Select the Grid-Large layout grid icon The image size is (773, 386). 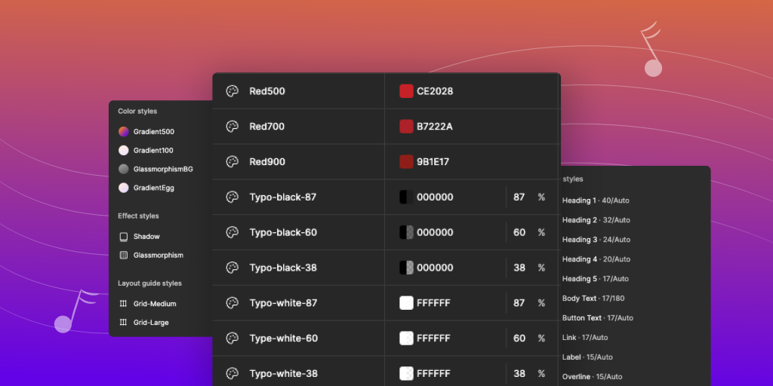(x=124, y=323)
